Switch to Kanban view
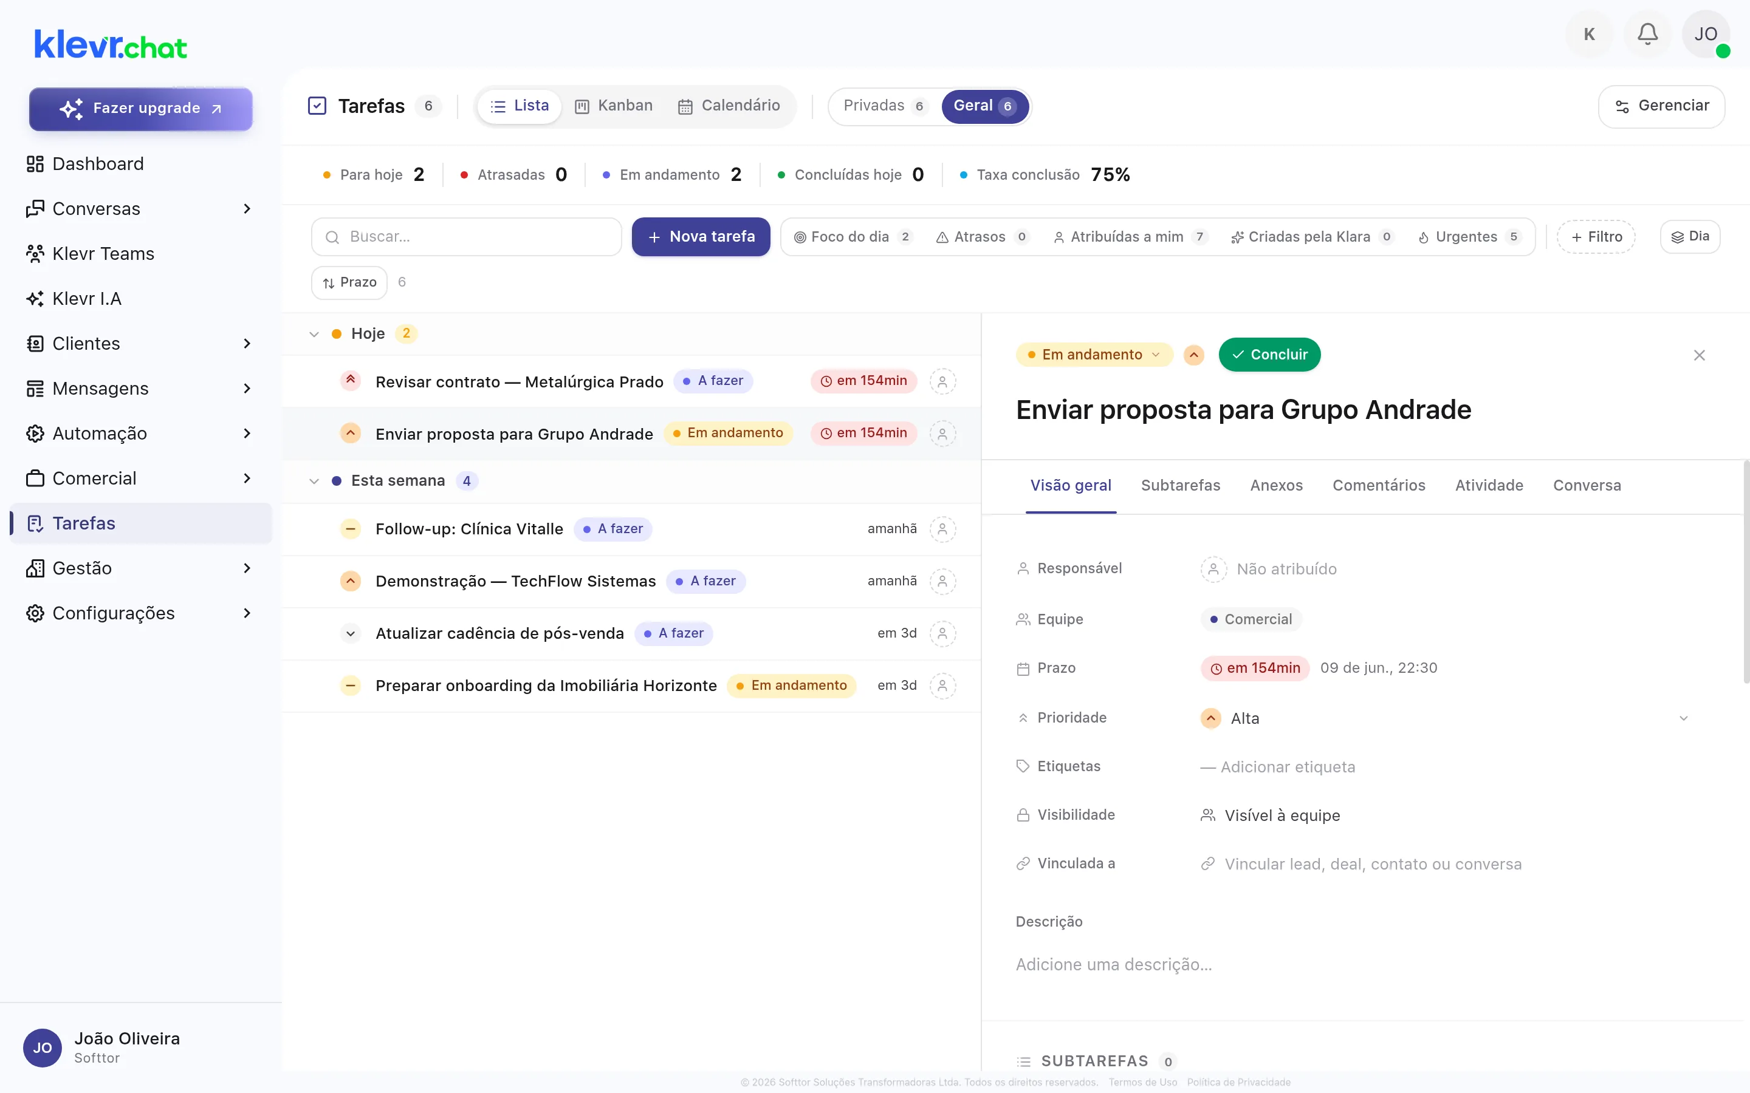 coord(613,106)
